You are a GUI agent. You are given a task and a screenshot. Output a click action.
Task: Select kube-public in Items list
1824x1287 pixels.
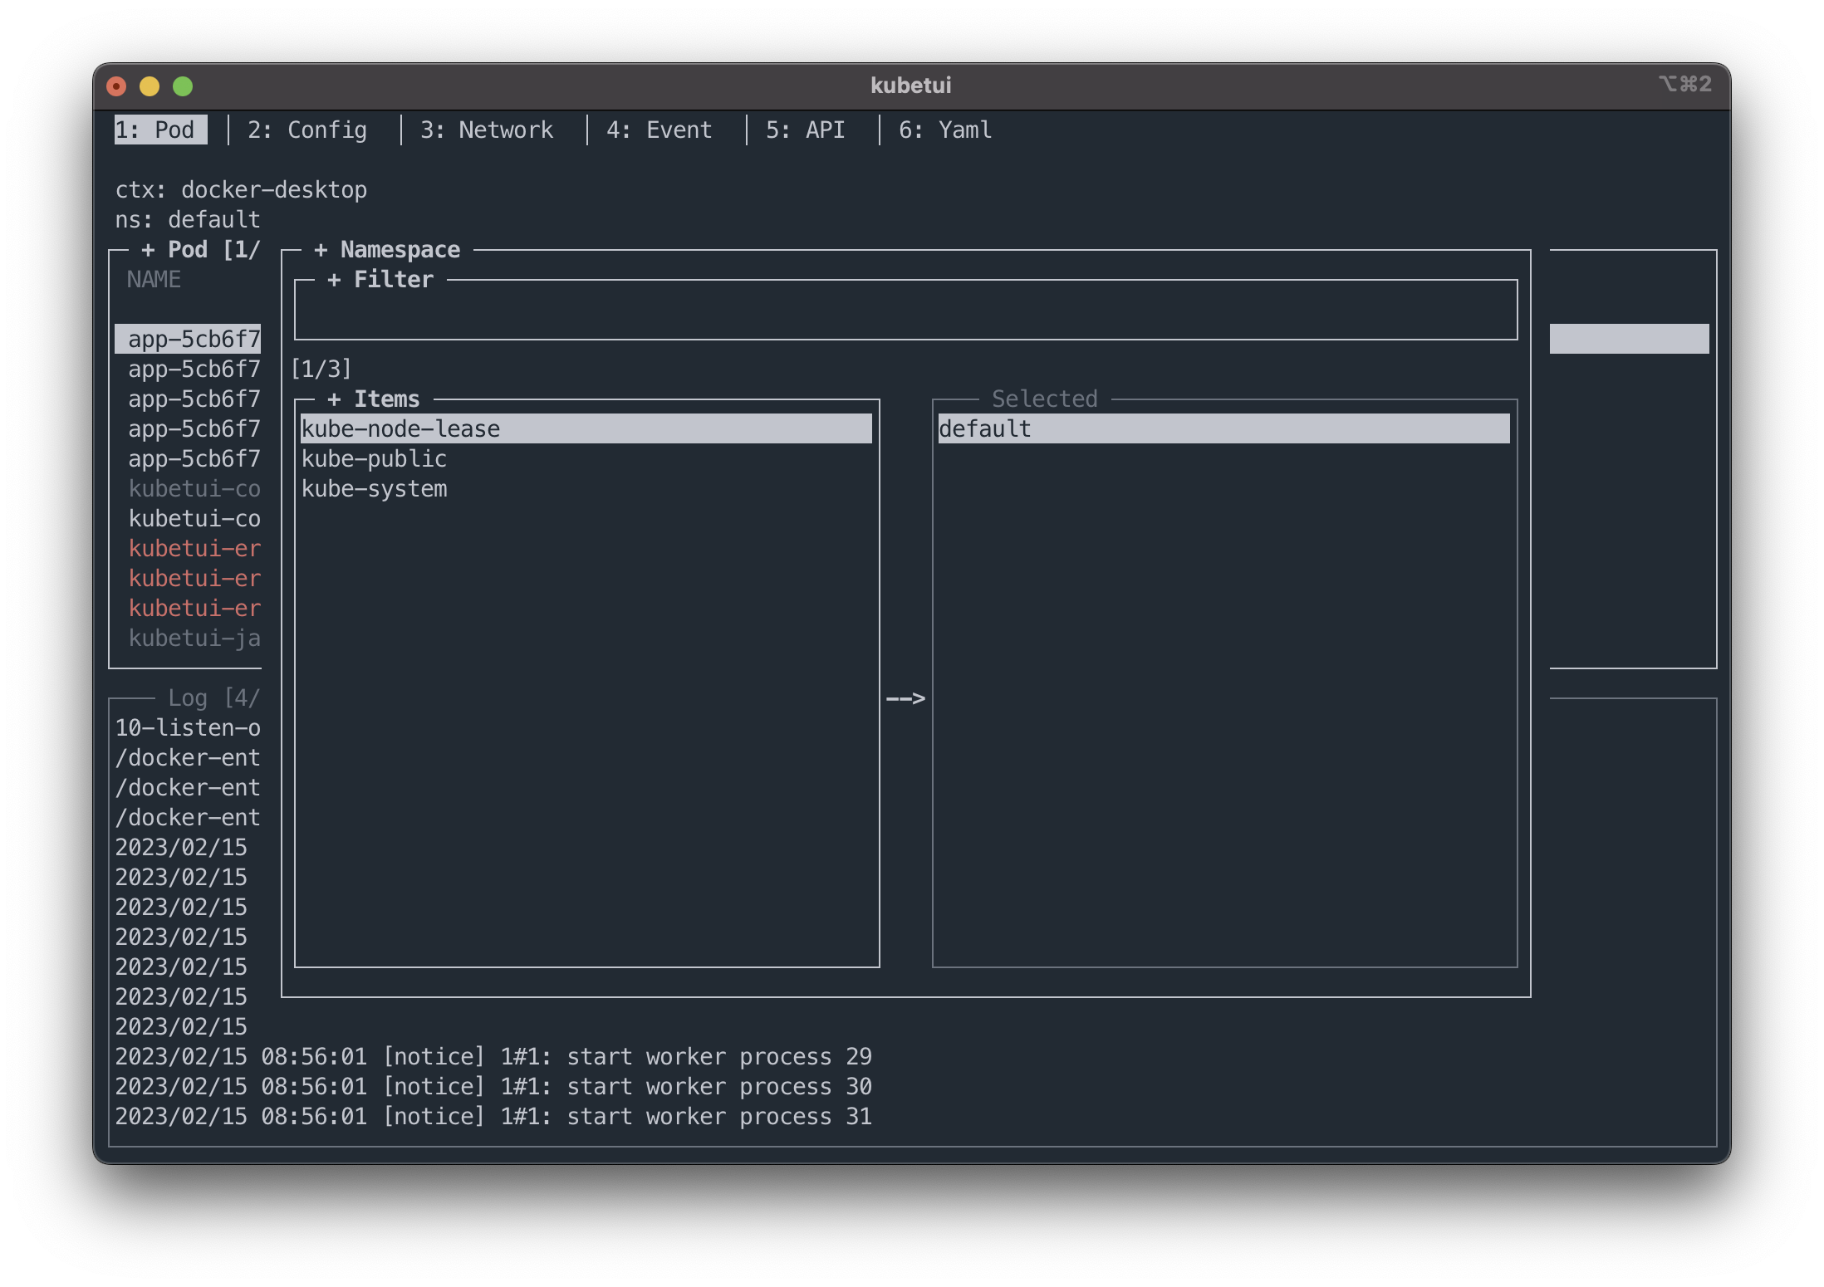pos(374,459)
